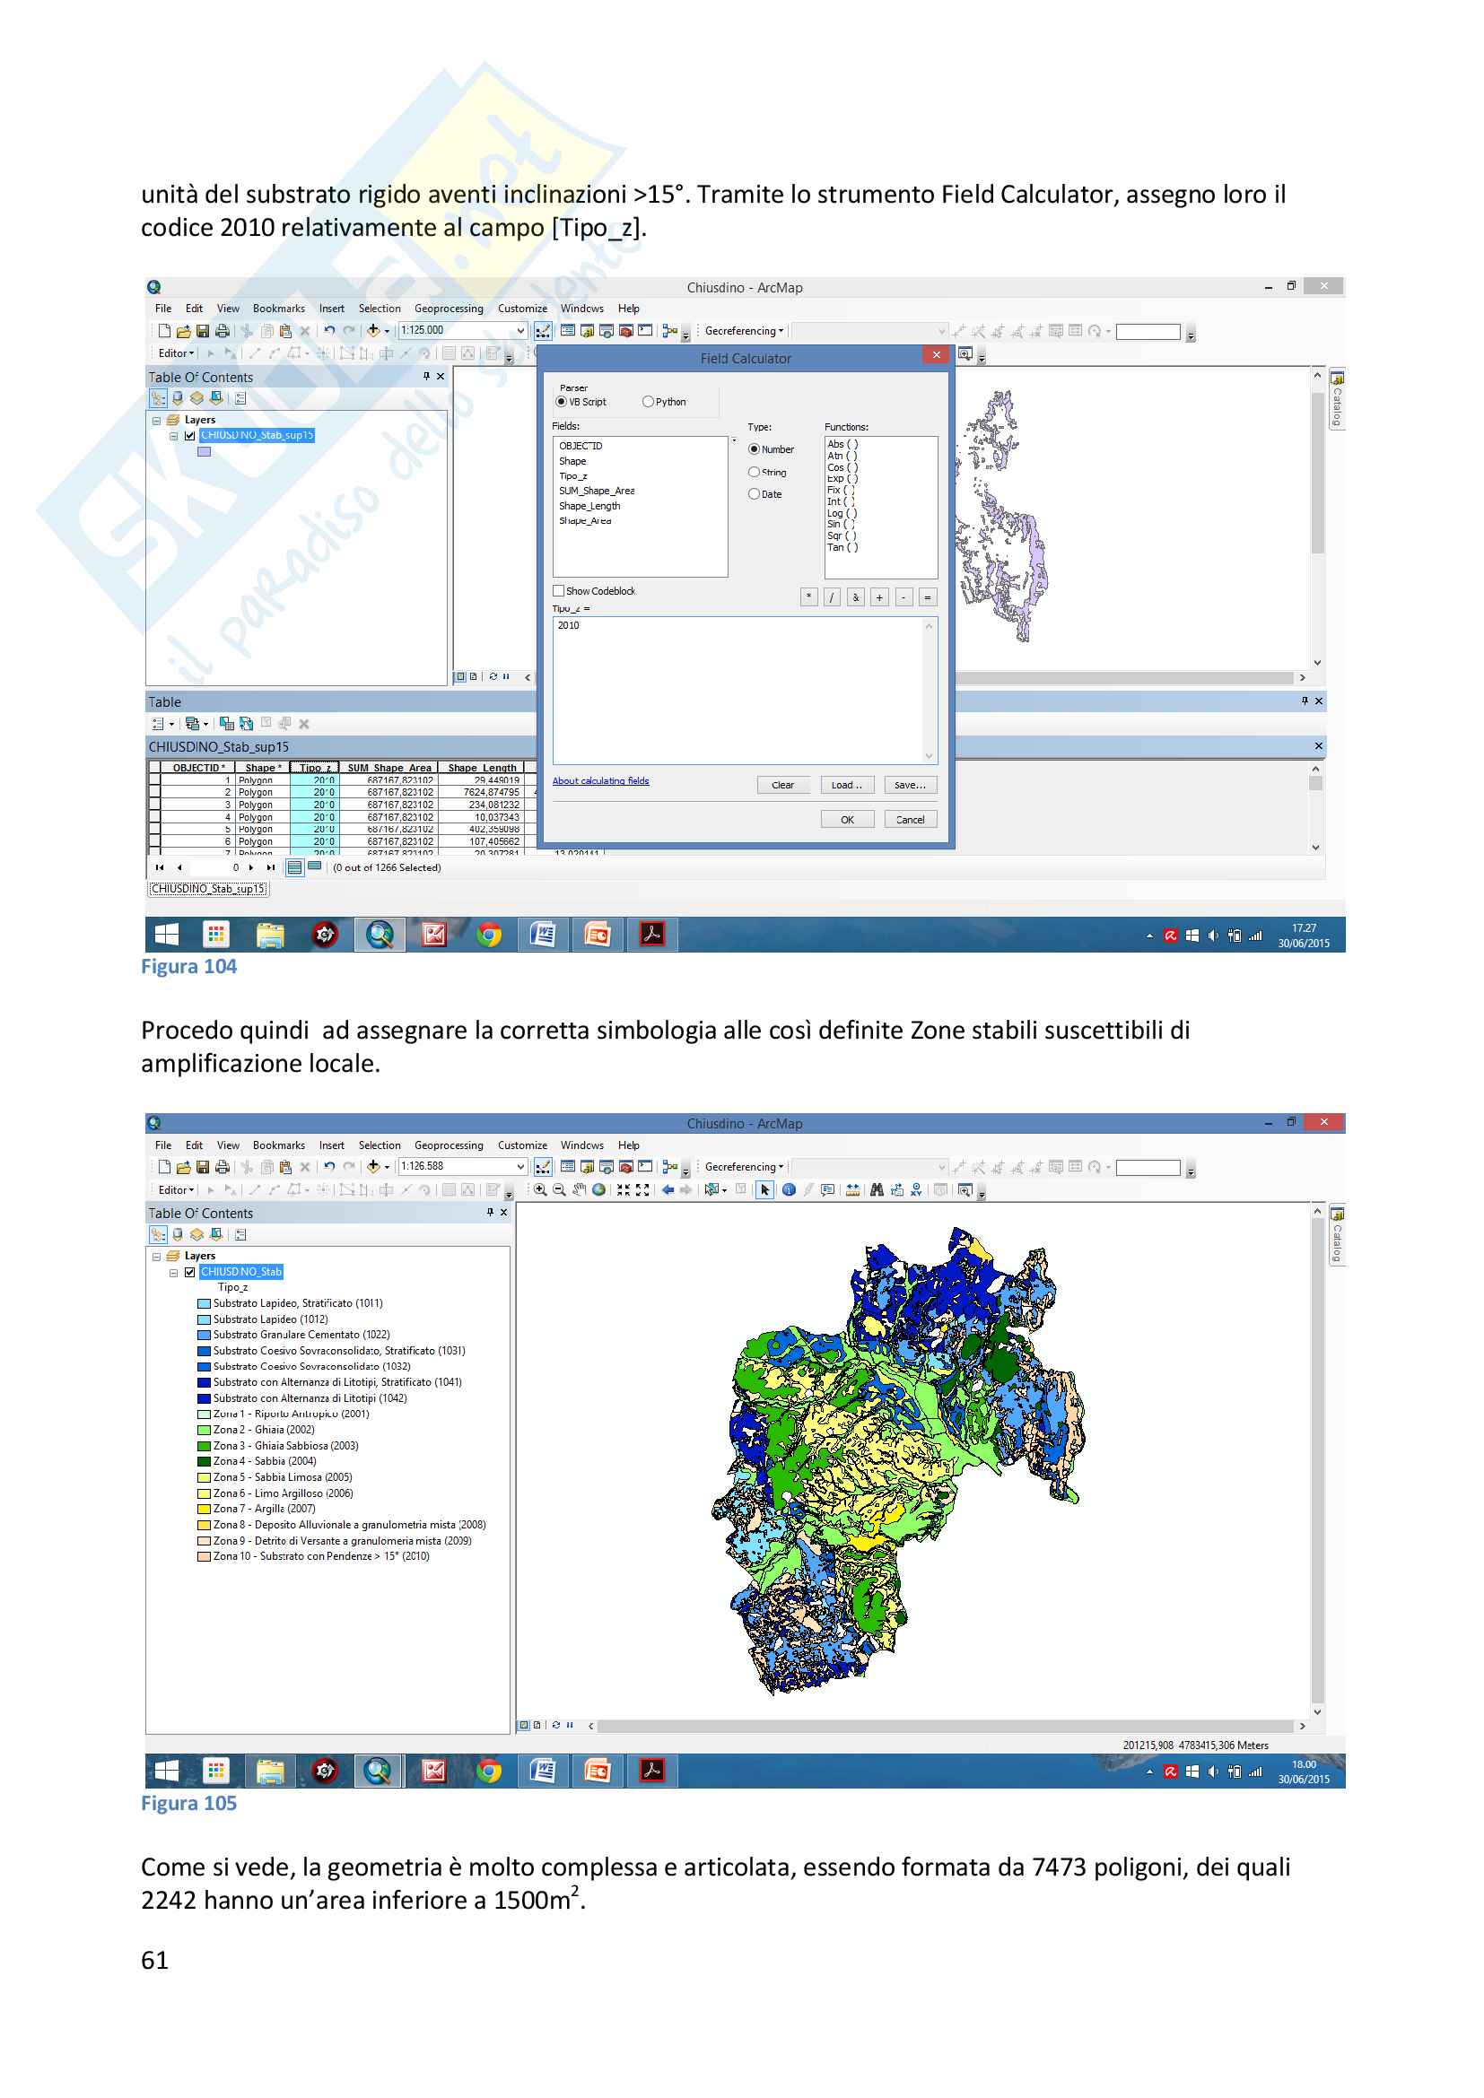
Task: Open the About calculating fields link
Action: tap(600, 780)
